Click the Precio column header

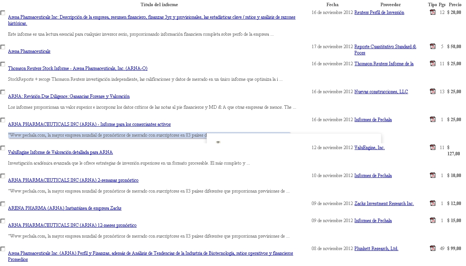[455, 5]
